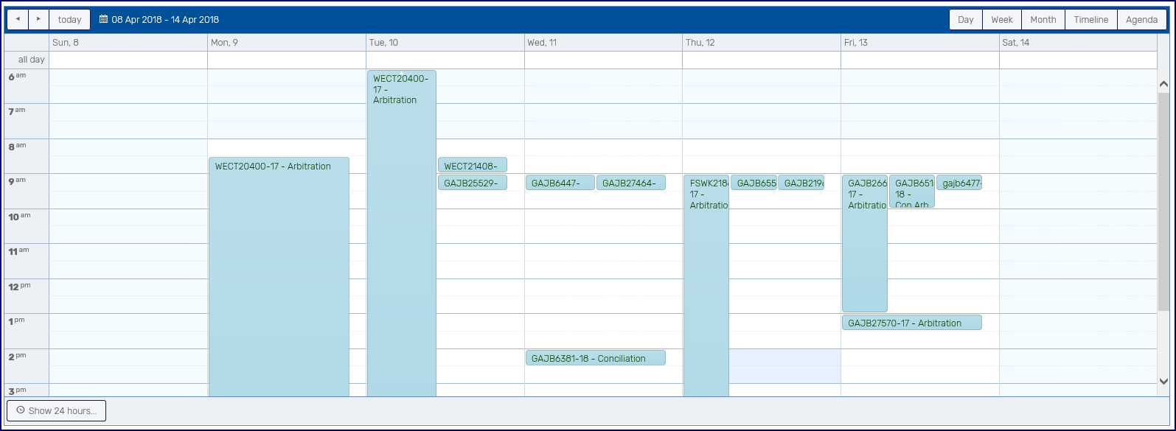This screenshot has width=1176, height=431.
Task: Open the GAJB6447- event on Wednesday
Action: (560, 183)
